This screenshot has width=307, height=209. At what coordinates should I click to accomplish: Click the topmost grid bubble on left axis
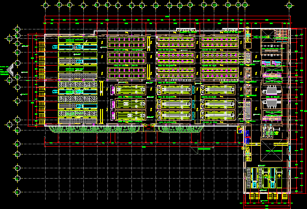[x=18, y=29]
